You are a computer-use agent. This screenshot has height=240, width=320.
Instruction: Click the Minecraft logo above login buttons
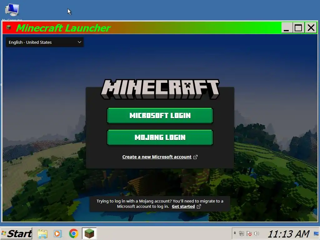click(x=160, y=89)
